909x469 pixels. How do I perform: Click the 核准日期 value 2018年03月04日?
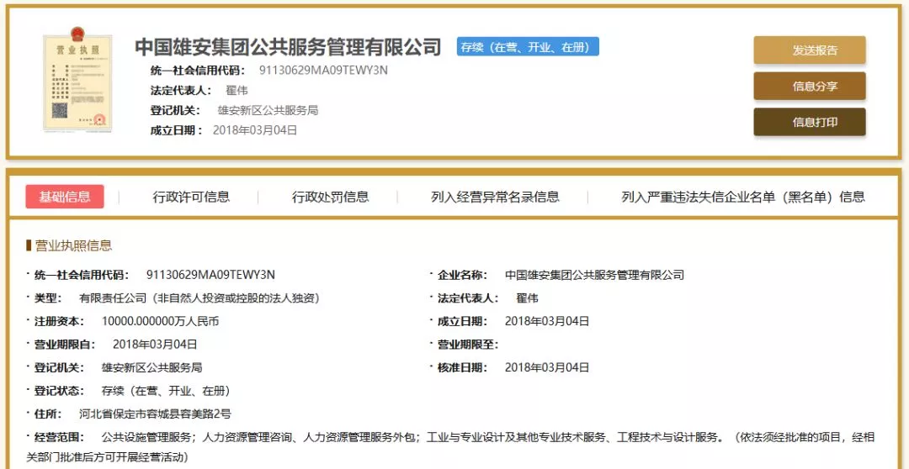coord(547,367)
